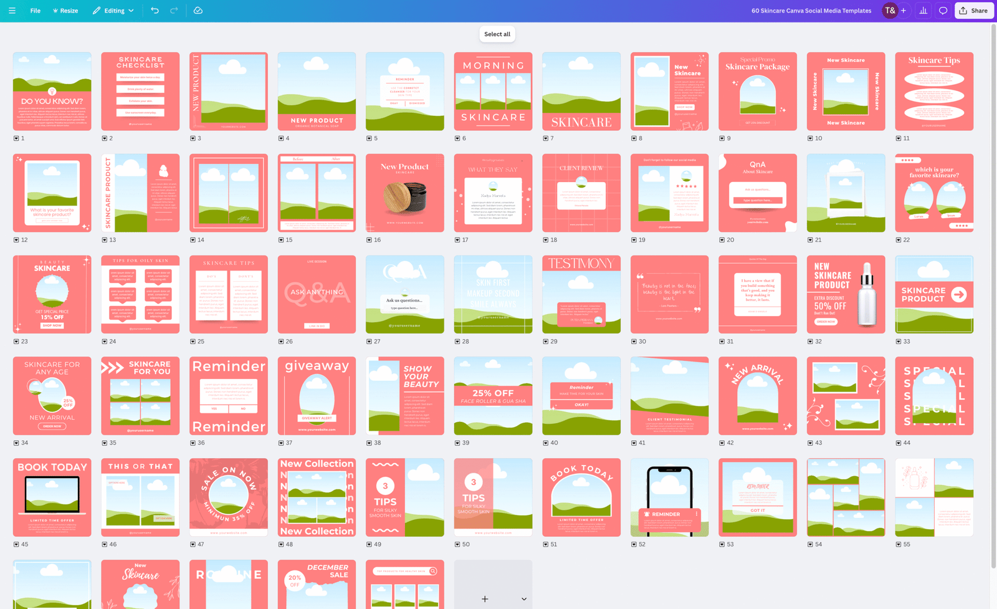This screenshot has height=609, width=997.
Task: Expand the Editing mode dropdown
Action: (113, 11)
